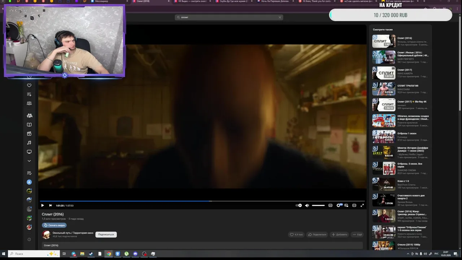The width and height of the screenshot is (462, 260).
Task: Open the 'Окольный путь / Территория кино' channel
Action: [x=73, y=233]
